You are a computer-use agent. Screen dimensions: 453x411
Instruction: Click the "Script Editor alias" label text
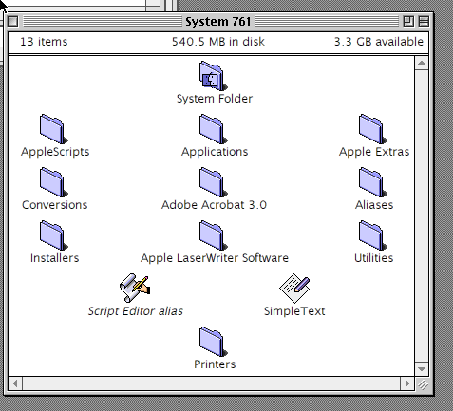click(135, 311)
